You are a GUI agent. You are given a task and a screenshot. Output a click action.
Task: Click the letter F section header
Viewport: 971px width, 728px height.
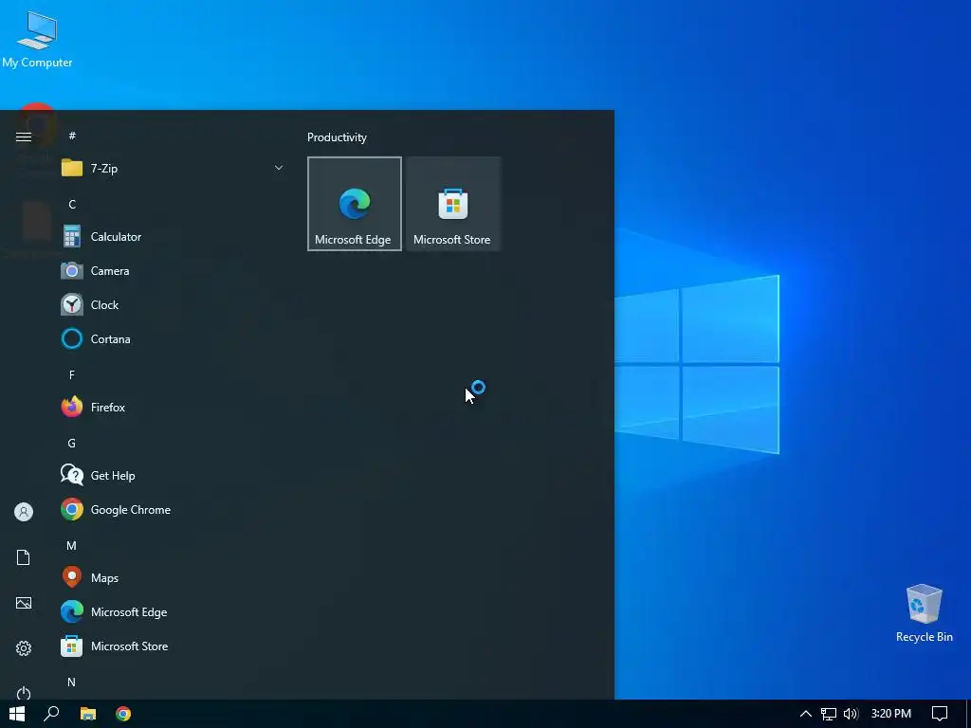tap(72, 374)
